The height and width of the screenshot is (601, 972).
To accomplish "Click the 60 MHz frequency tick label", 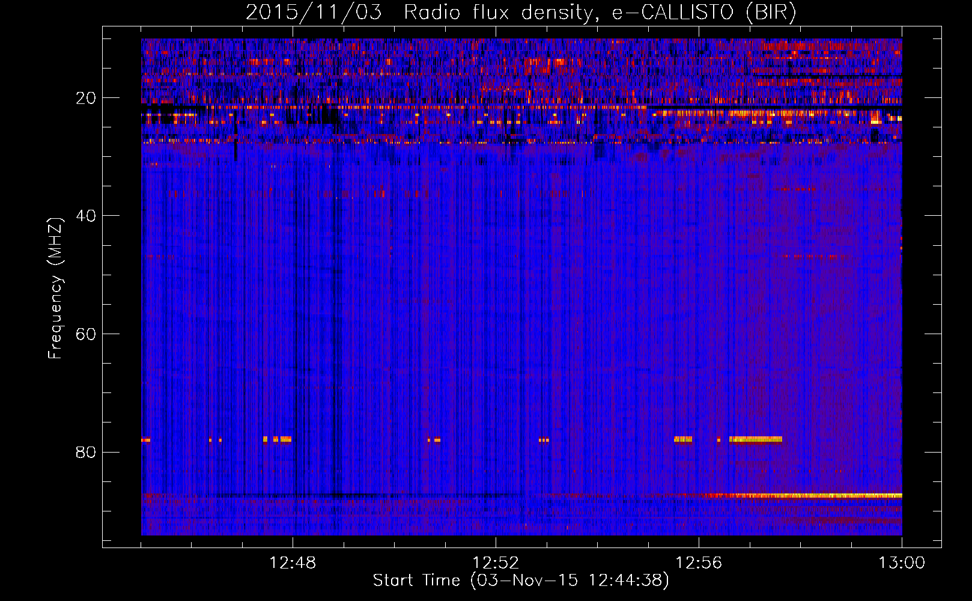I will pyautogui.click(x=86, y=334).
